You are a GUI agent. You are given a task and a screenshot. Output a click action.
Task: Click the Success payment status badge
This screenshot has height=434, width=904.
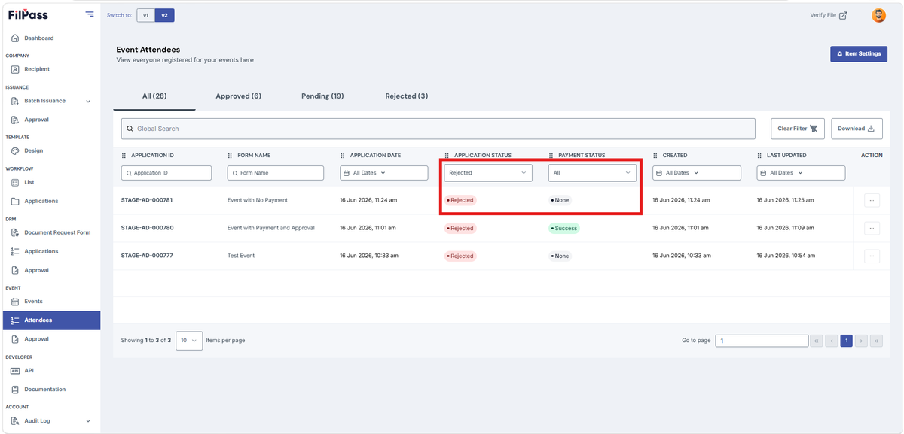[563, 228]
